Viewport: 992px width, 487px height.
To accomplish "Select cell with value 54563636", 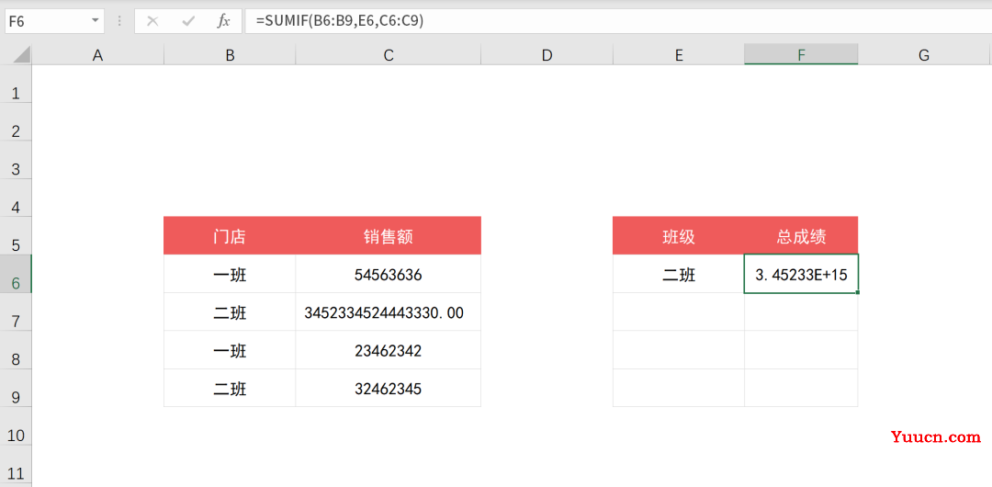I will pos(388,274).
